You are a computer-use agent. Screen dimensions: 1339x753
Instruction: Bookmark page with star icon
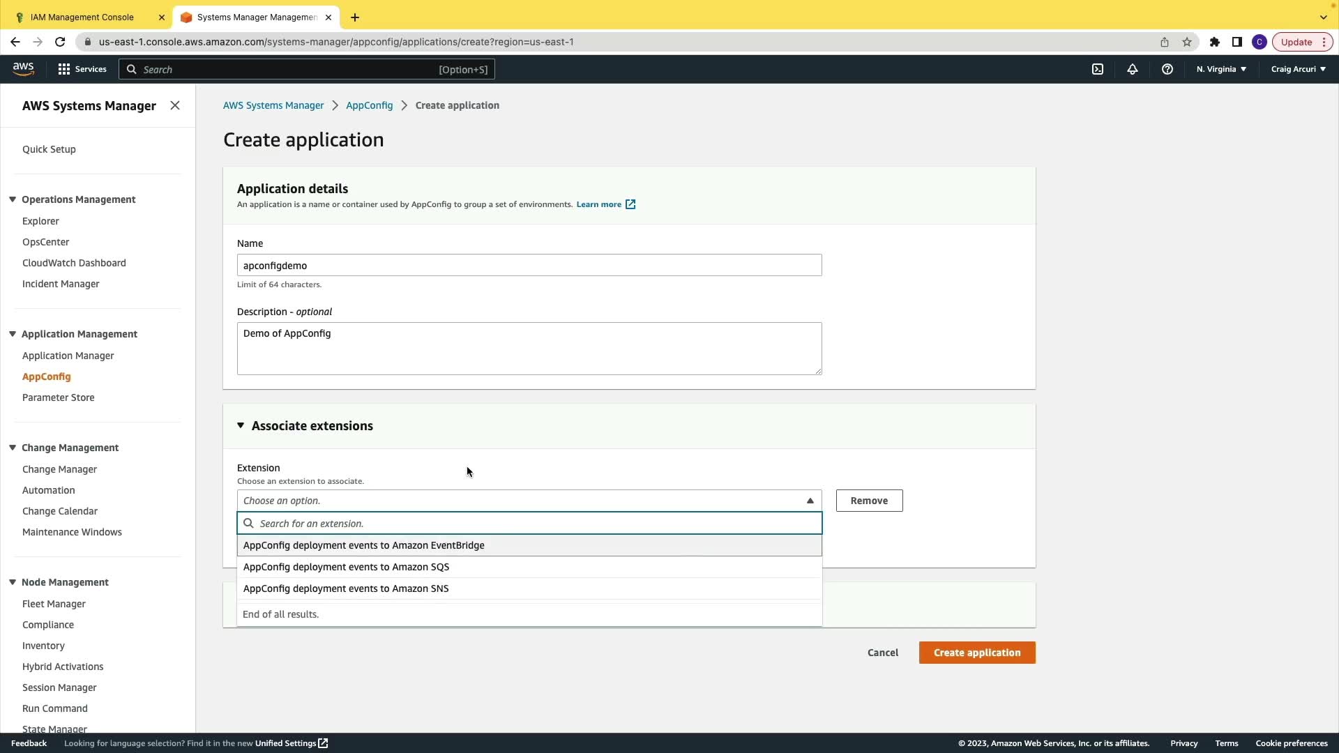pos(1187,42)
